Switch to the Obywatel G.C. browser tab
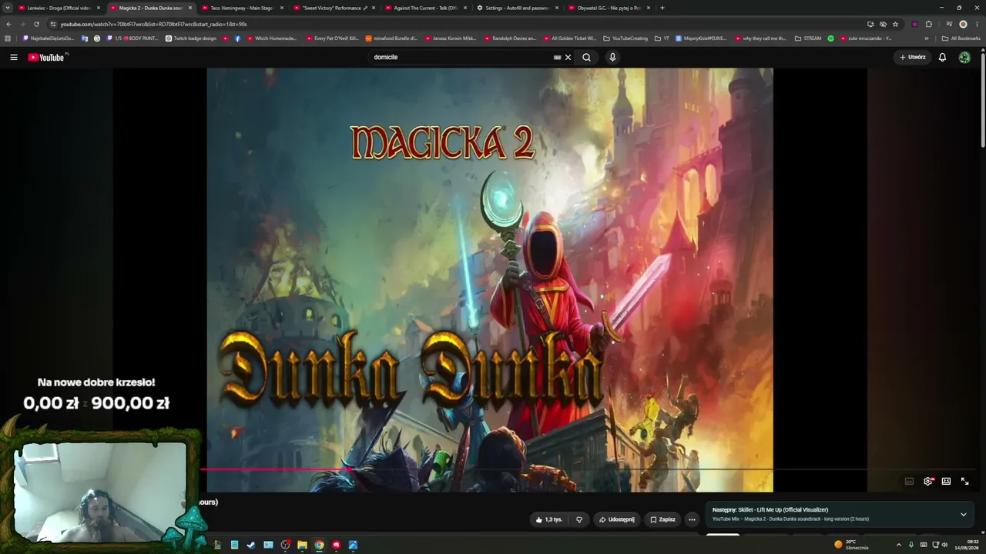Screen dimensions: 986x554 tap(609, 8)
